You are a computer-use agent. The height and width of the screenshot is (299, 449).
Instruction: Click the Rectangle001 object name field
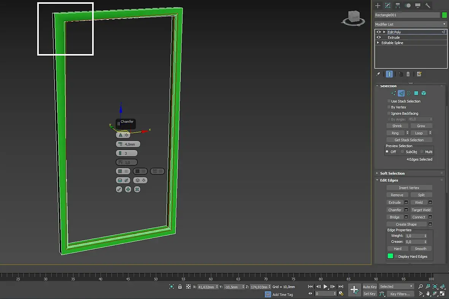click(x=407, y=15)
